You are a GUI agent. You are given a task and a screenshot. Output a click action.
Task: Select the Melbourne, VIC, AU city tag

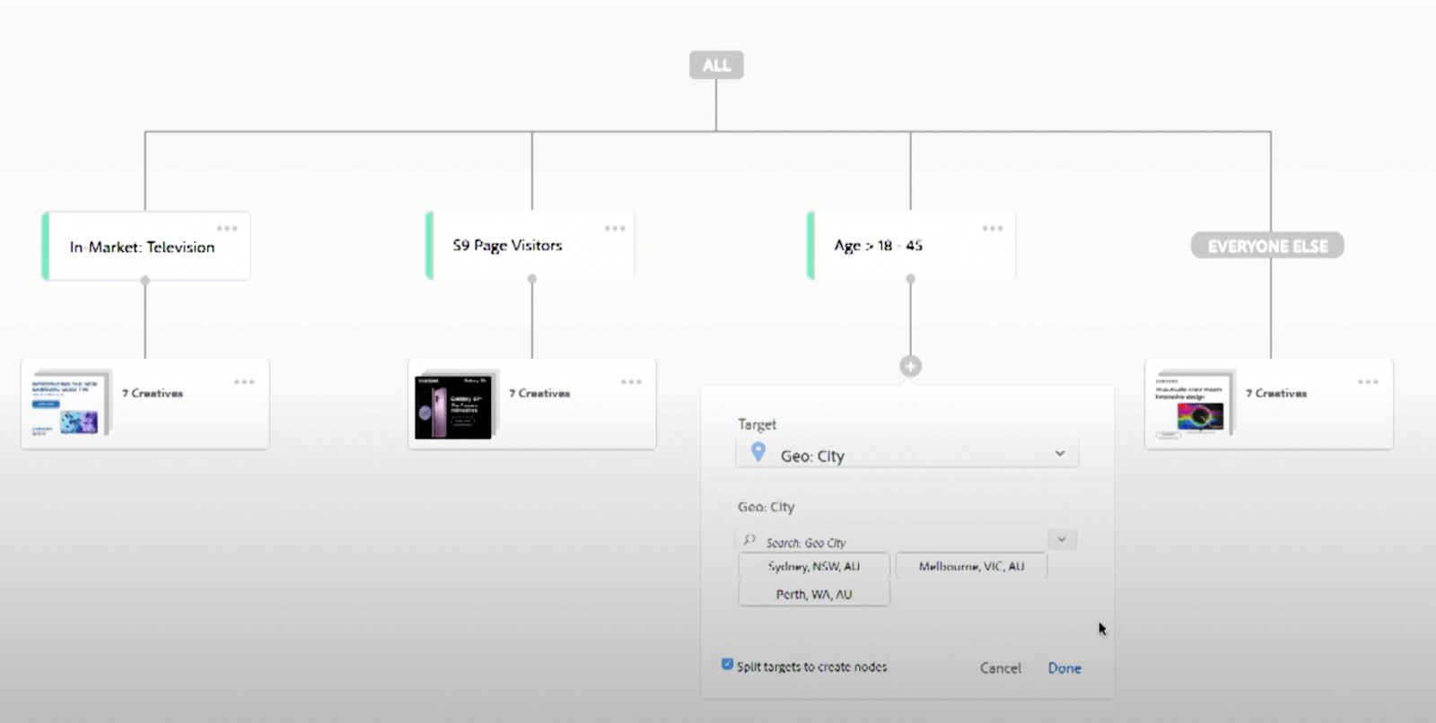pyautogui.click(x=971, y=566)
